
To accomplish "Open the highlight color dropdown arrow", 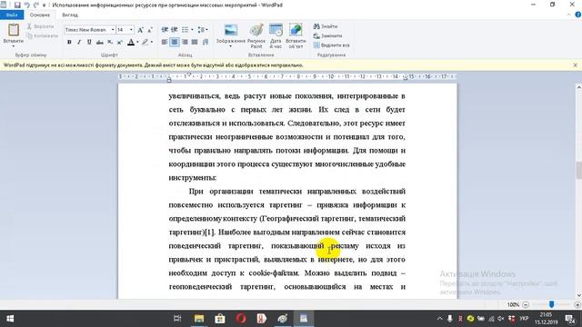I will (x=152, y=43).
